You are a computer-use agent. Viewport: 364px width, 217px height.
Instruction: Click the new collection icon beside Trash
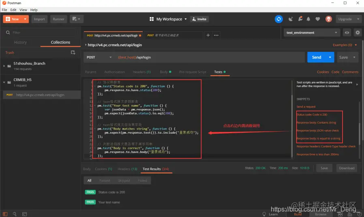tap(73, 53)
